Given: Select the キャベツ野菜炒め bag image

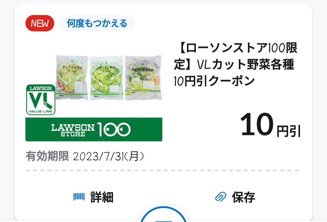Looking at the screenshot, I should [x=143, y=77].
